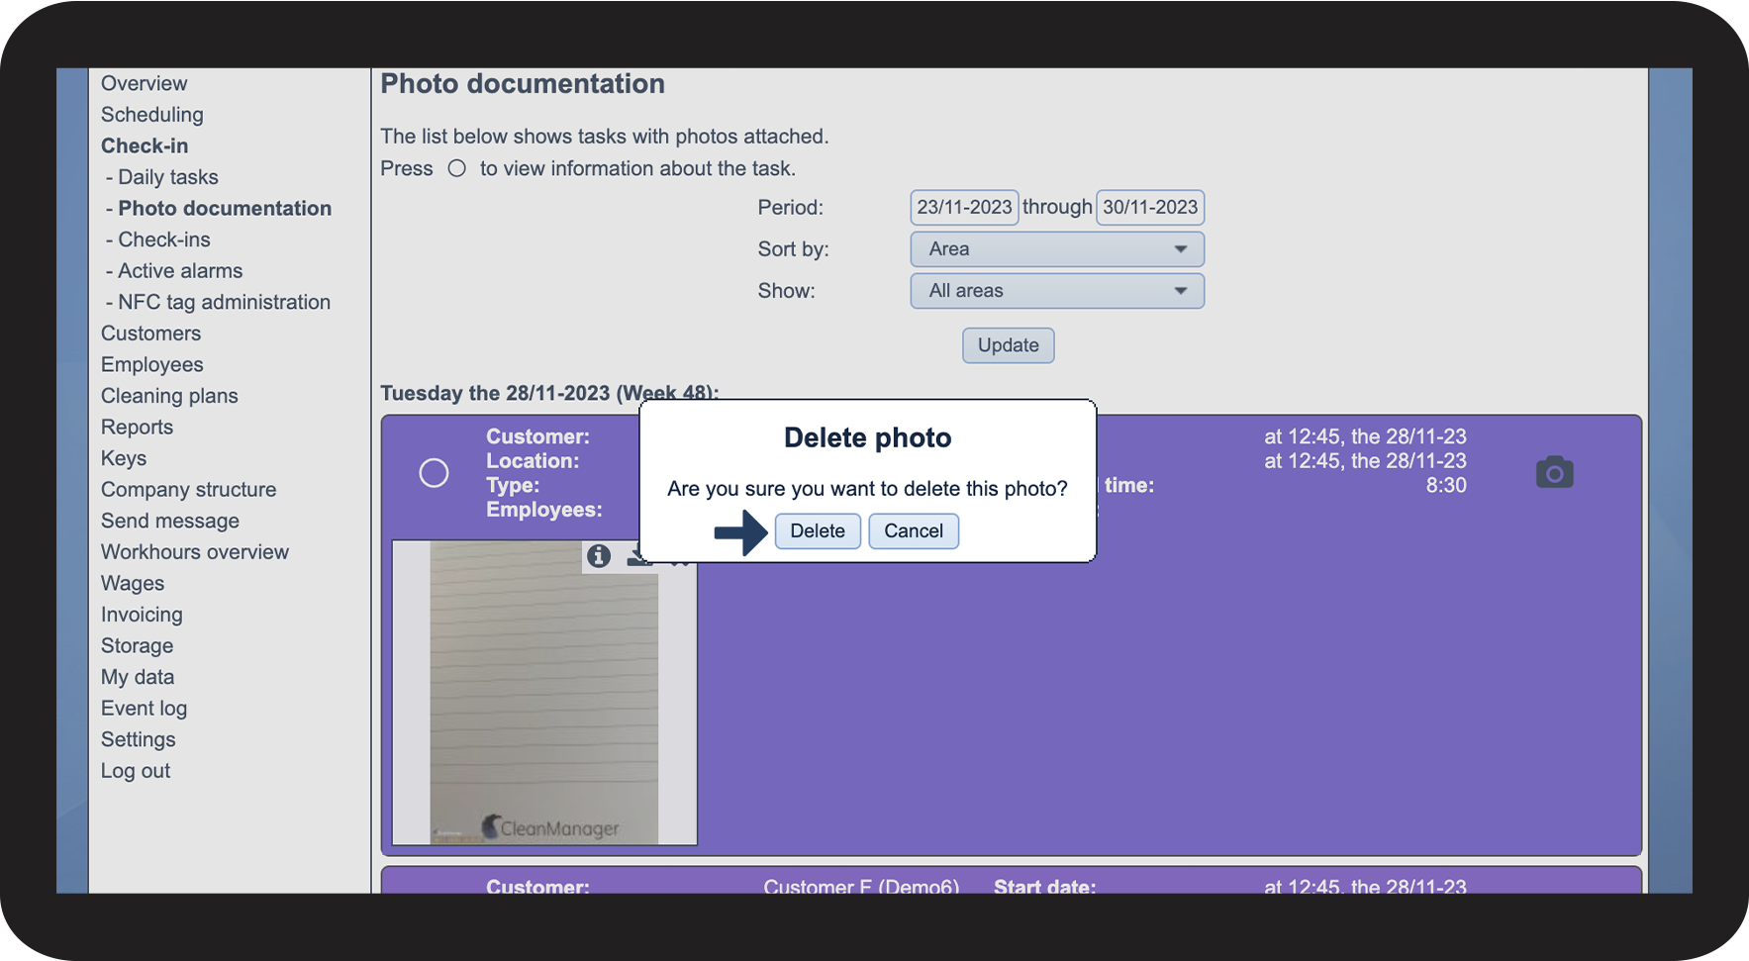The width and height of the screenshot is (1749, 961).
Task: Select the task's round info radio button
Action: (x=434, y=473)
